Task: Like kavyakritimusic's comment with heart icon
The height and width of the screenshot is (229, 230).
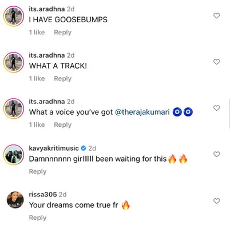Action: (x=216, y=154)
